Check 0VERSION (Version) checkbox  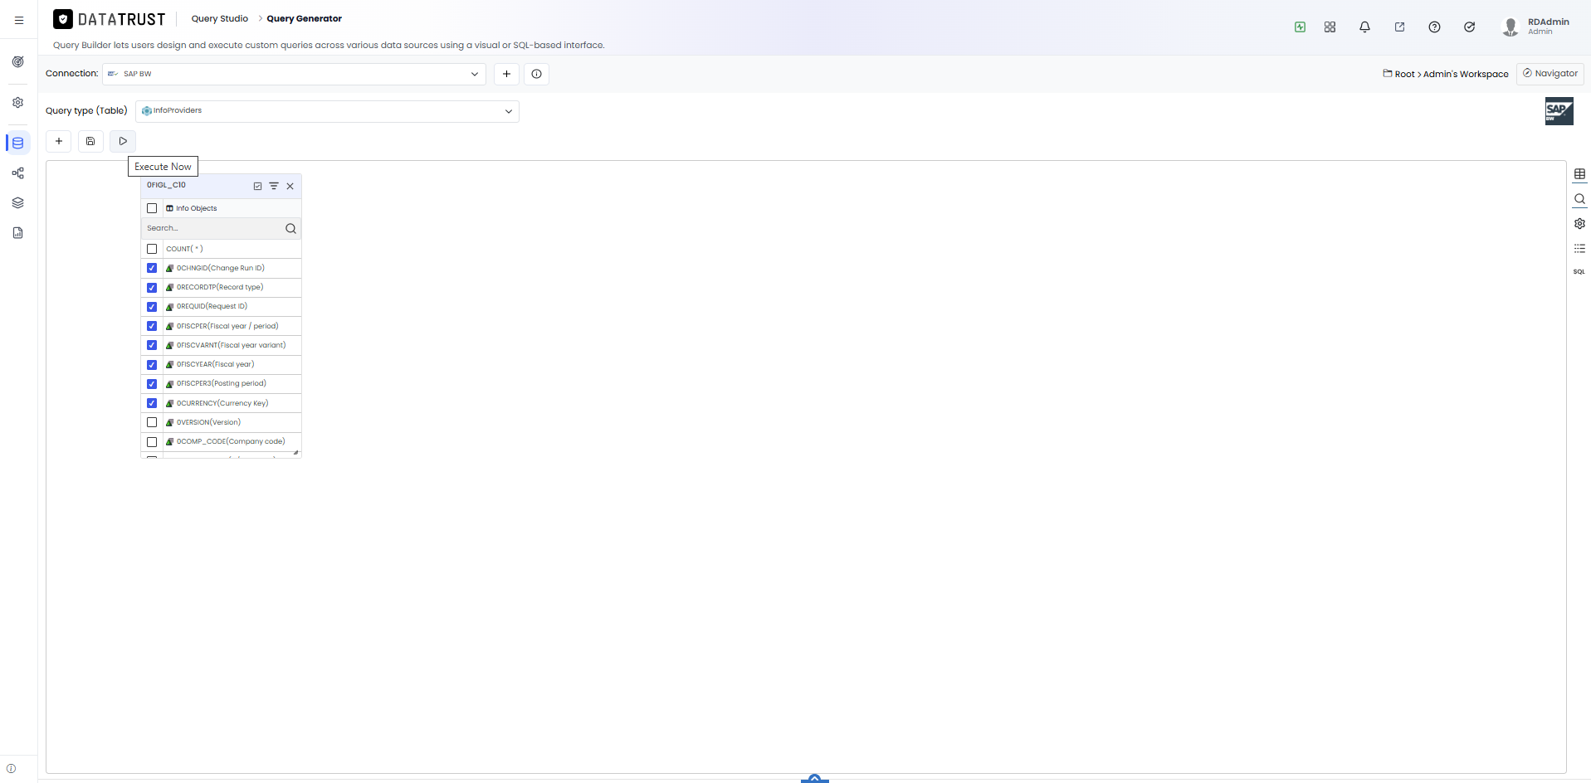pos(152,422)
